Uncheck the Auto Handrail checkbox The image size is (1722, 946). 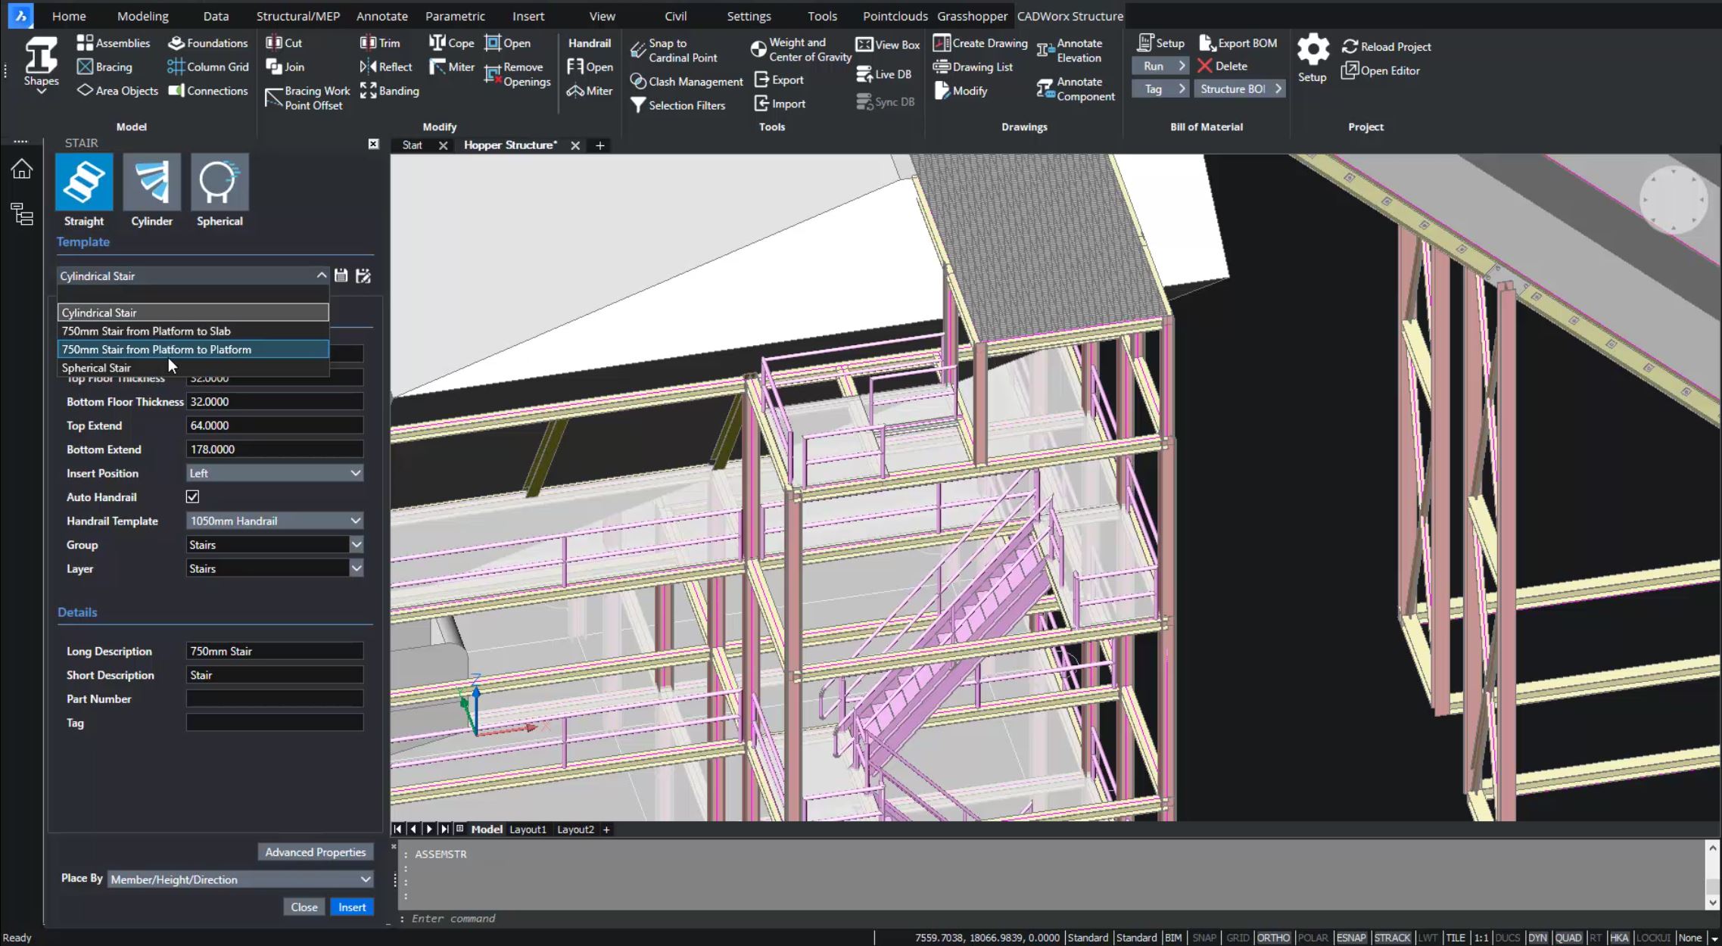[192, 496]
